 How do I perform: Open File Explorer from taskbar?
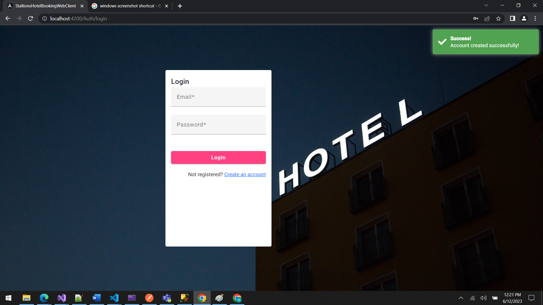click(27, 298)
